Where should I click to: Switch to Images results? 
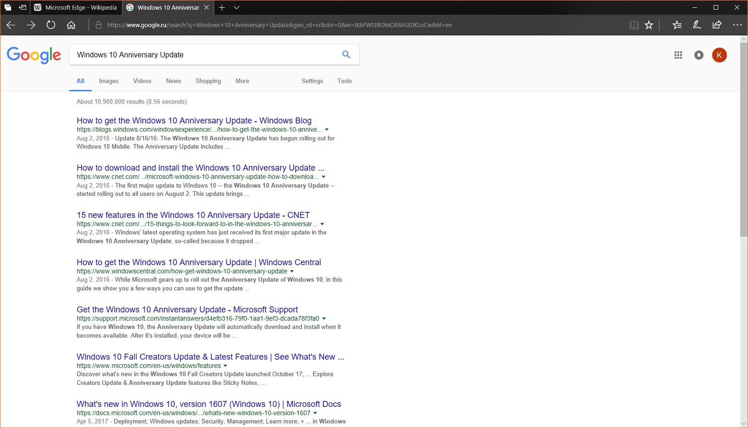pyautogui.click(x=109, y=81)
